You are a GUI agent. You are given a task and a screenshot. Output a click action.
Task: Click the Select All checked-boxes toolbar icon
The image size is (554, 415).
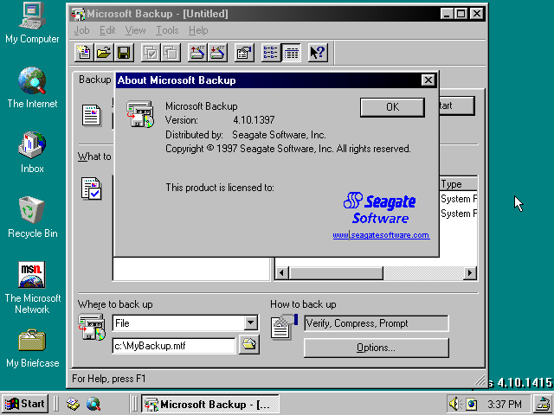(151, 53)
